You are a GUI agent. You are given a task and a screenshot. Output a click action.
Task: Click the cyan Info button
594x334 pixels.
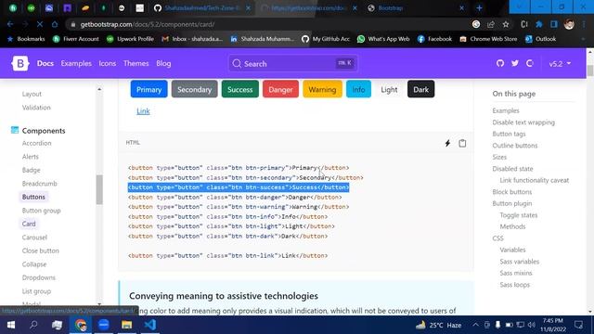(358, 89)
